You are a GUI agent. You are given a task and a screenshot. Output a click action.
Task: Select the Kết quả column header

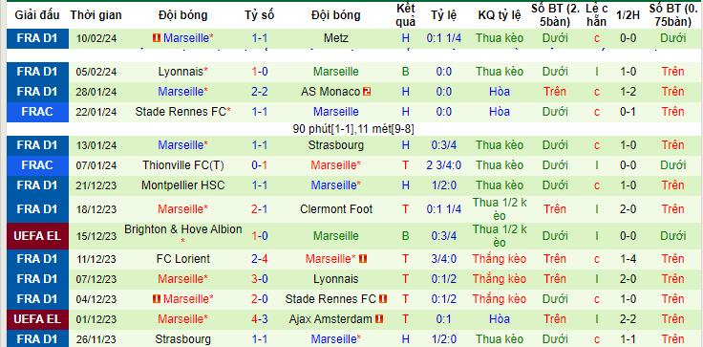pos(406,14)
